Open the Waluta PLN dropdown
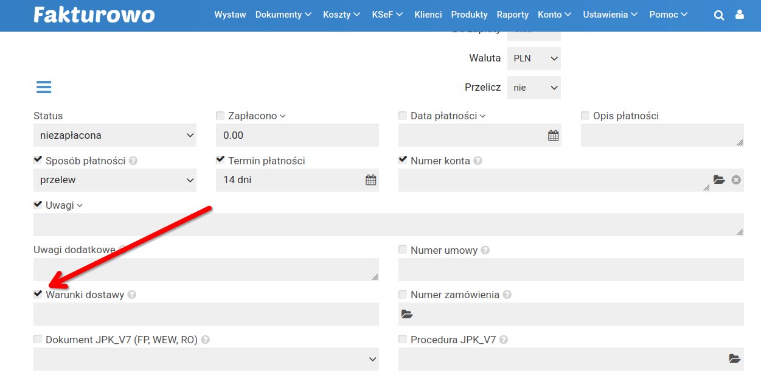761x381 pixels. [x=534, y=58]
